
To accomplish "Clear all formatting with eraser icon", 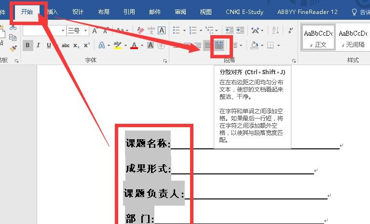I will click(x=141, y=30).
